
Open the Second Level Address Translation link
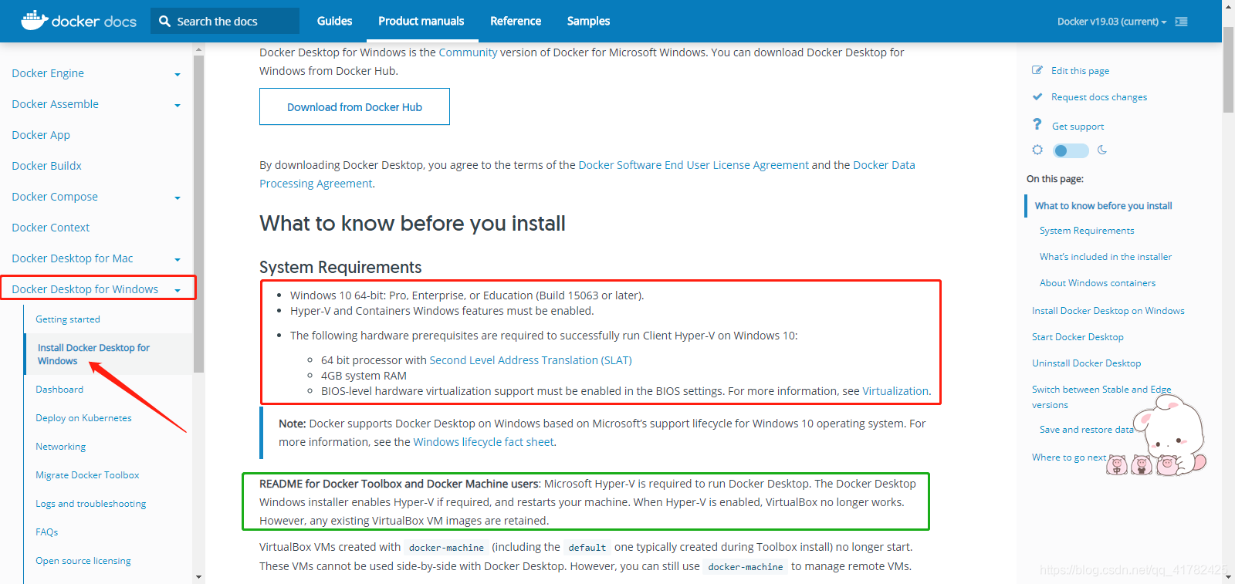tap(530, 360)
